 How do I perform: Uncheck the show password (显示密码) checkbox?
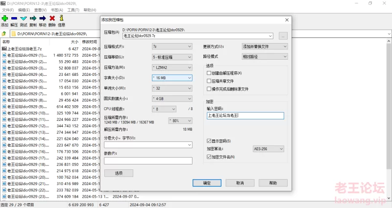[x=209, y=141]
